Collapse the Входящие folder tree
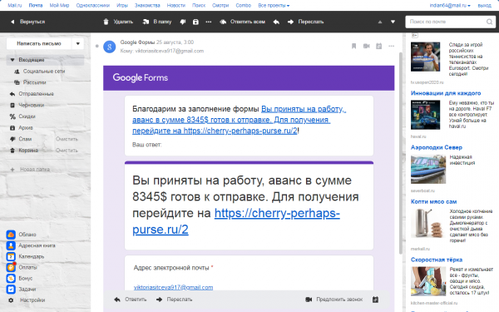Viewport: 499px width, 312px height. 12,60
